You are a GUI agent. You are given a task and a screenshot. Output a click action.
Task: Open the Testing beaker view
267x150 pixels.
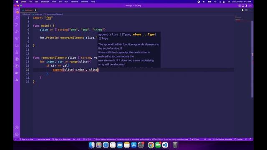[x=17, y=52]
